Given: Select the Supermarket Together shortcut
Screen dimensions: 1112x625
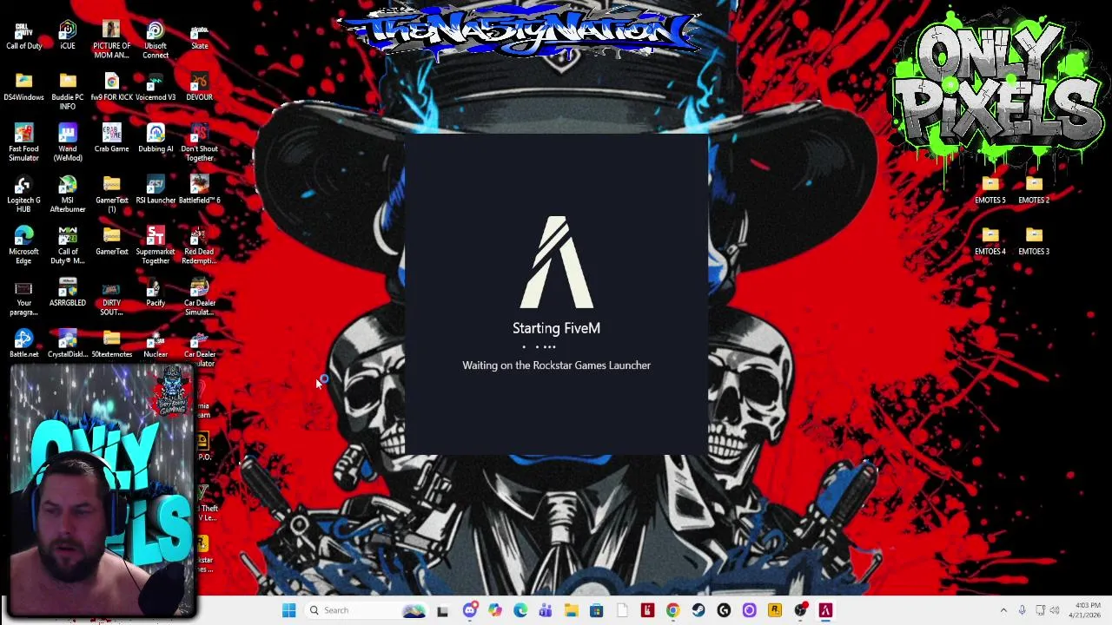Looking at the screenshot, I should [x=156, y=245].
